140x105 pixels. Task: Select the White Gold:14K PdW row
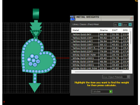point(100,68)
